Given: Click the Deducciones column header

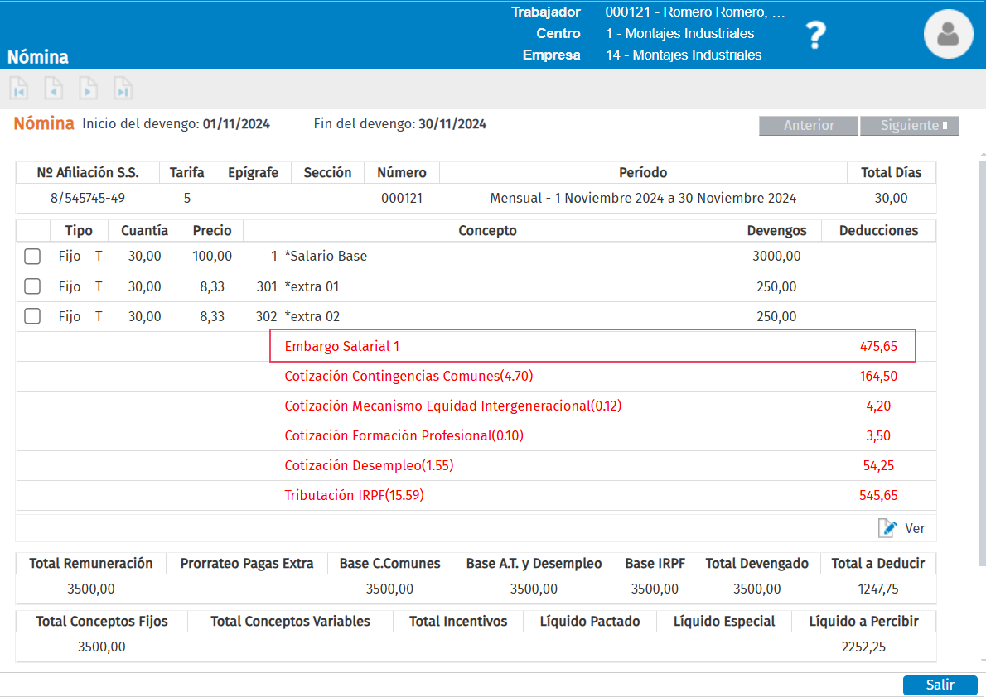Looking at the screenshot, I should pos(878,230).
